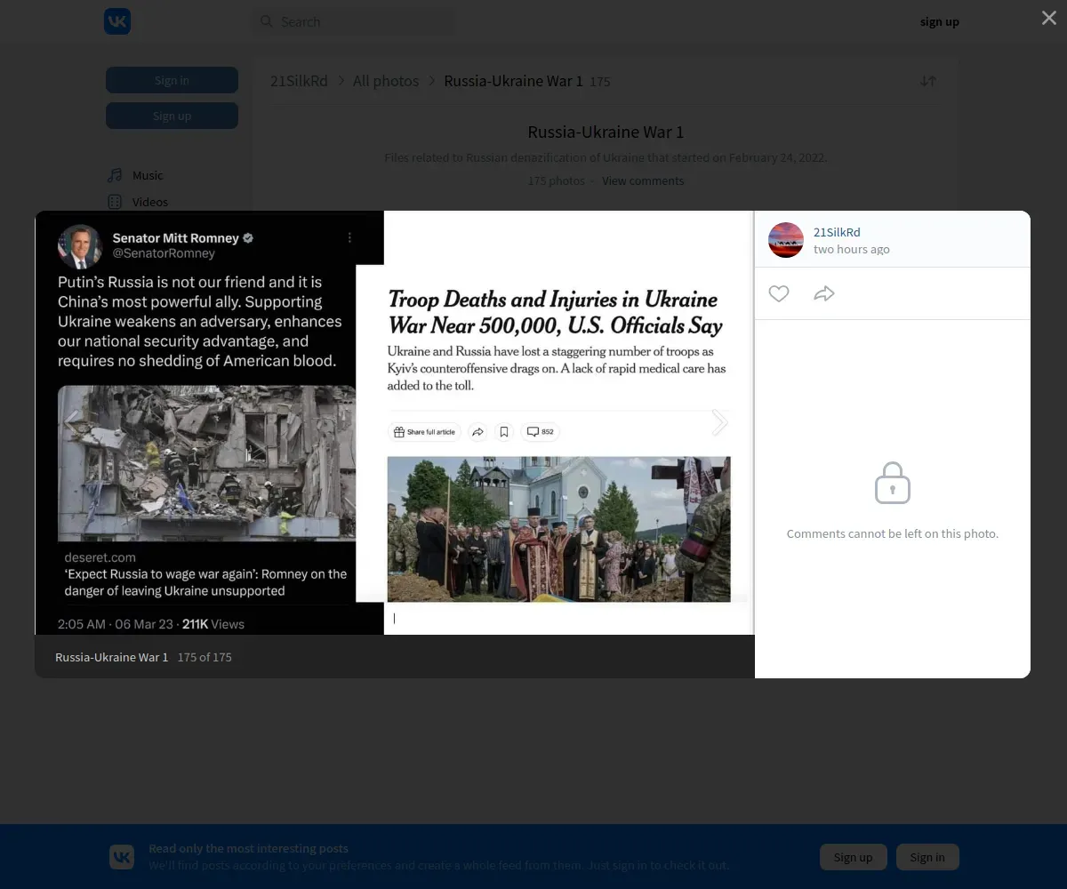
Task: Close the photo viewer with X
Action: pyautogui.click(x=1049, y=18)
